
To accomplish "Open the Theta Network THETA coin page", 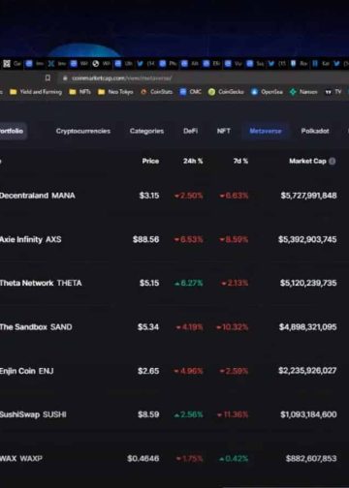I will coord(41,283).
